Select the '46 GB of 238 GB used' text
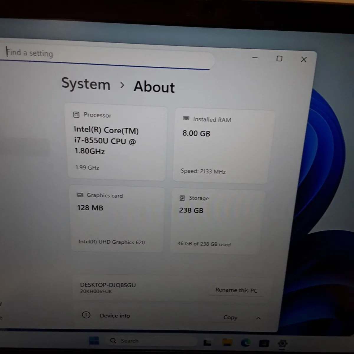 pos(204,244)
